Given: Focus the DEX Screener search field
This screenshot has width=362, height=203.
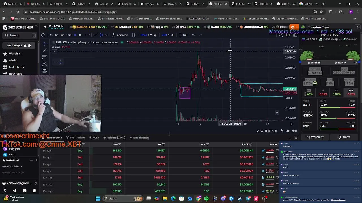Looking at the screenshot, I should click(20, 35).
